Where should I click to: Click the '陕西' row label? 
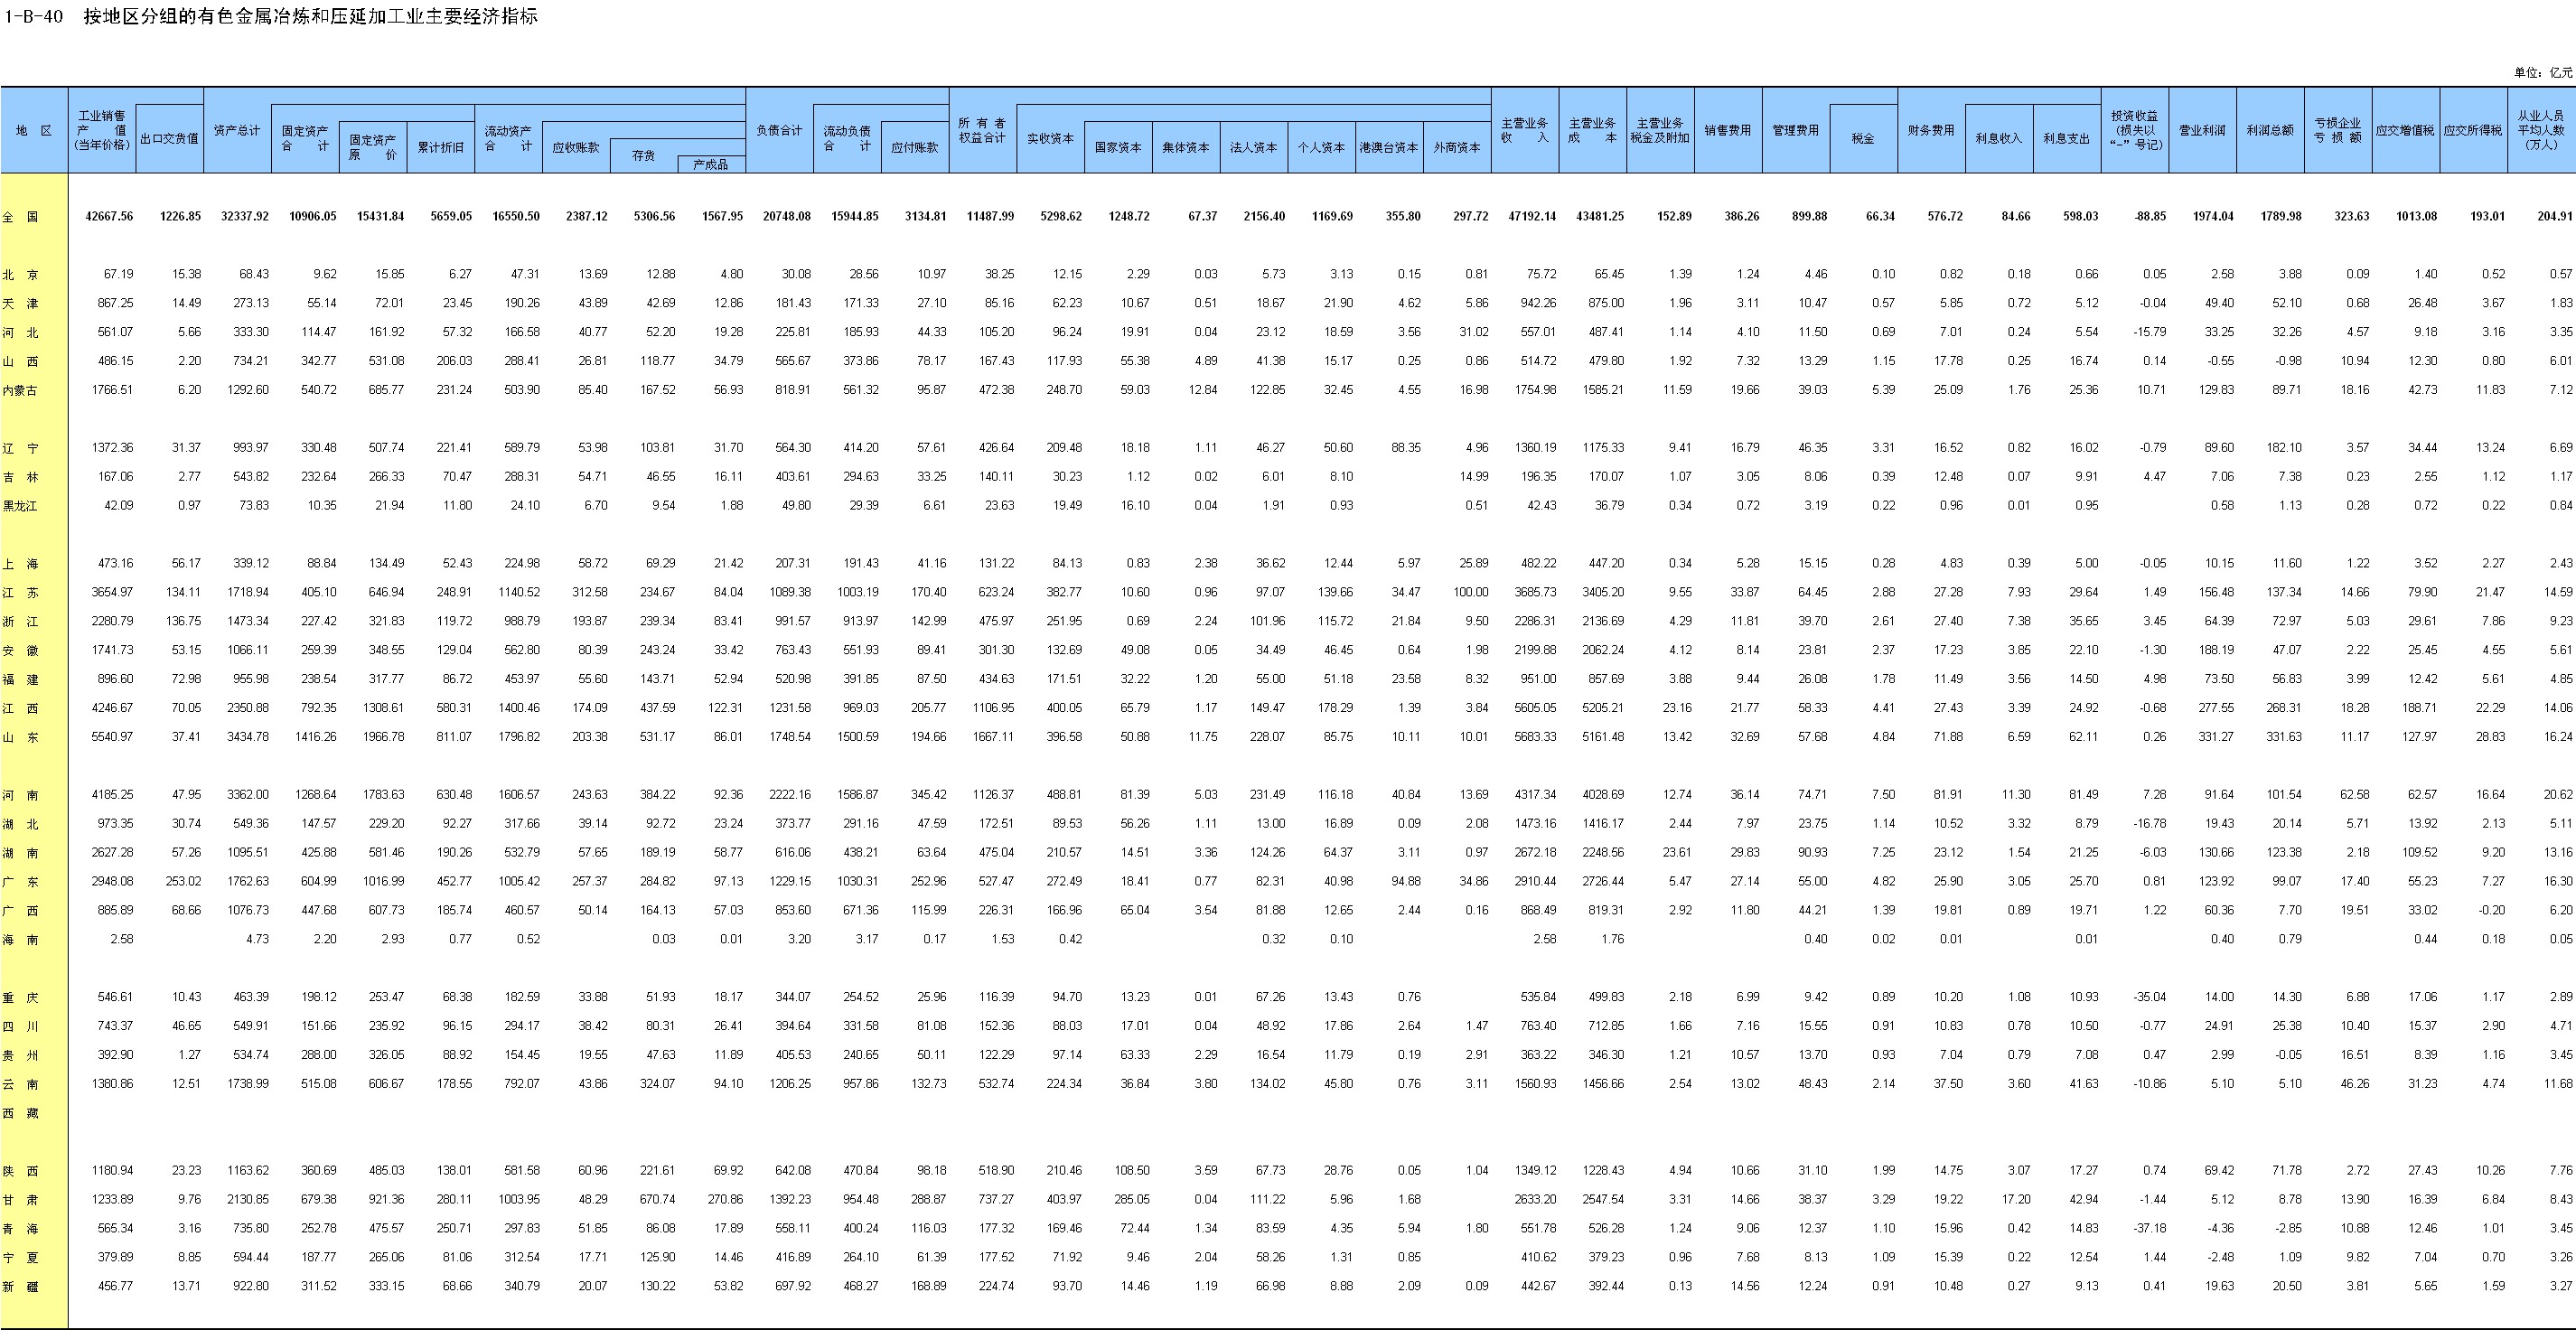pyautogui.click(x=20, y=1171)
